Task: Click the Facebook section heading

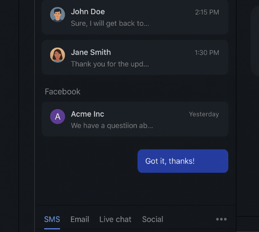Action: coord(63,92)
